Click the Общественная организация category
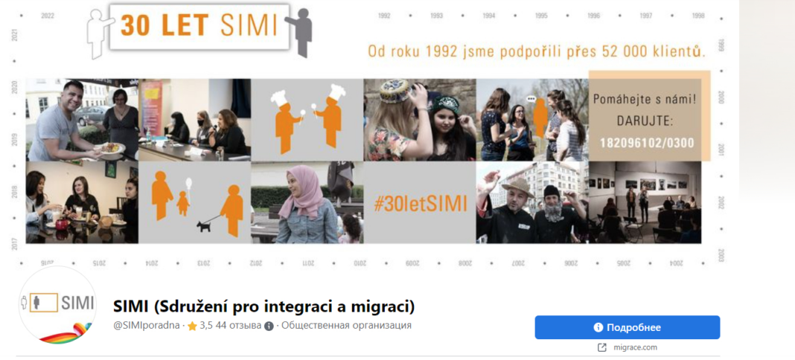Viewport: 795px width, 360px height. (346, 326)
